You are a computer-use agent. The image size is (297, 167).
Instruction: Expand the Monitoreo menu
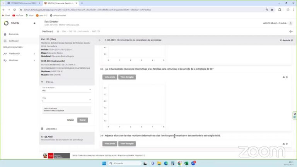pos(19,60)
